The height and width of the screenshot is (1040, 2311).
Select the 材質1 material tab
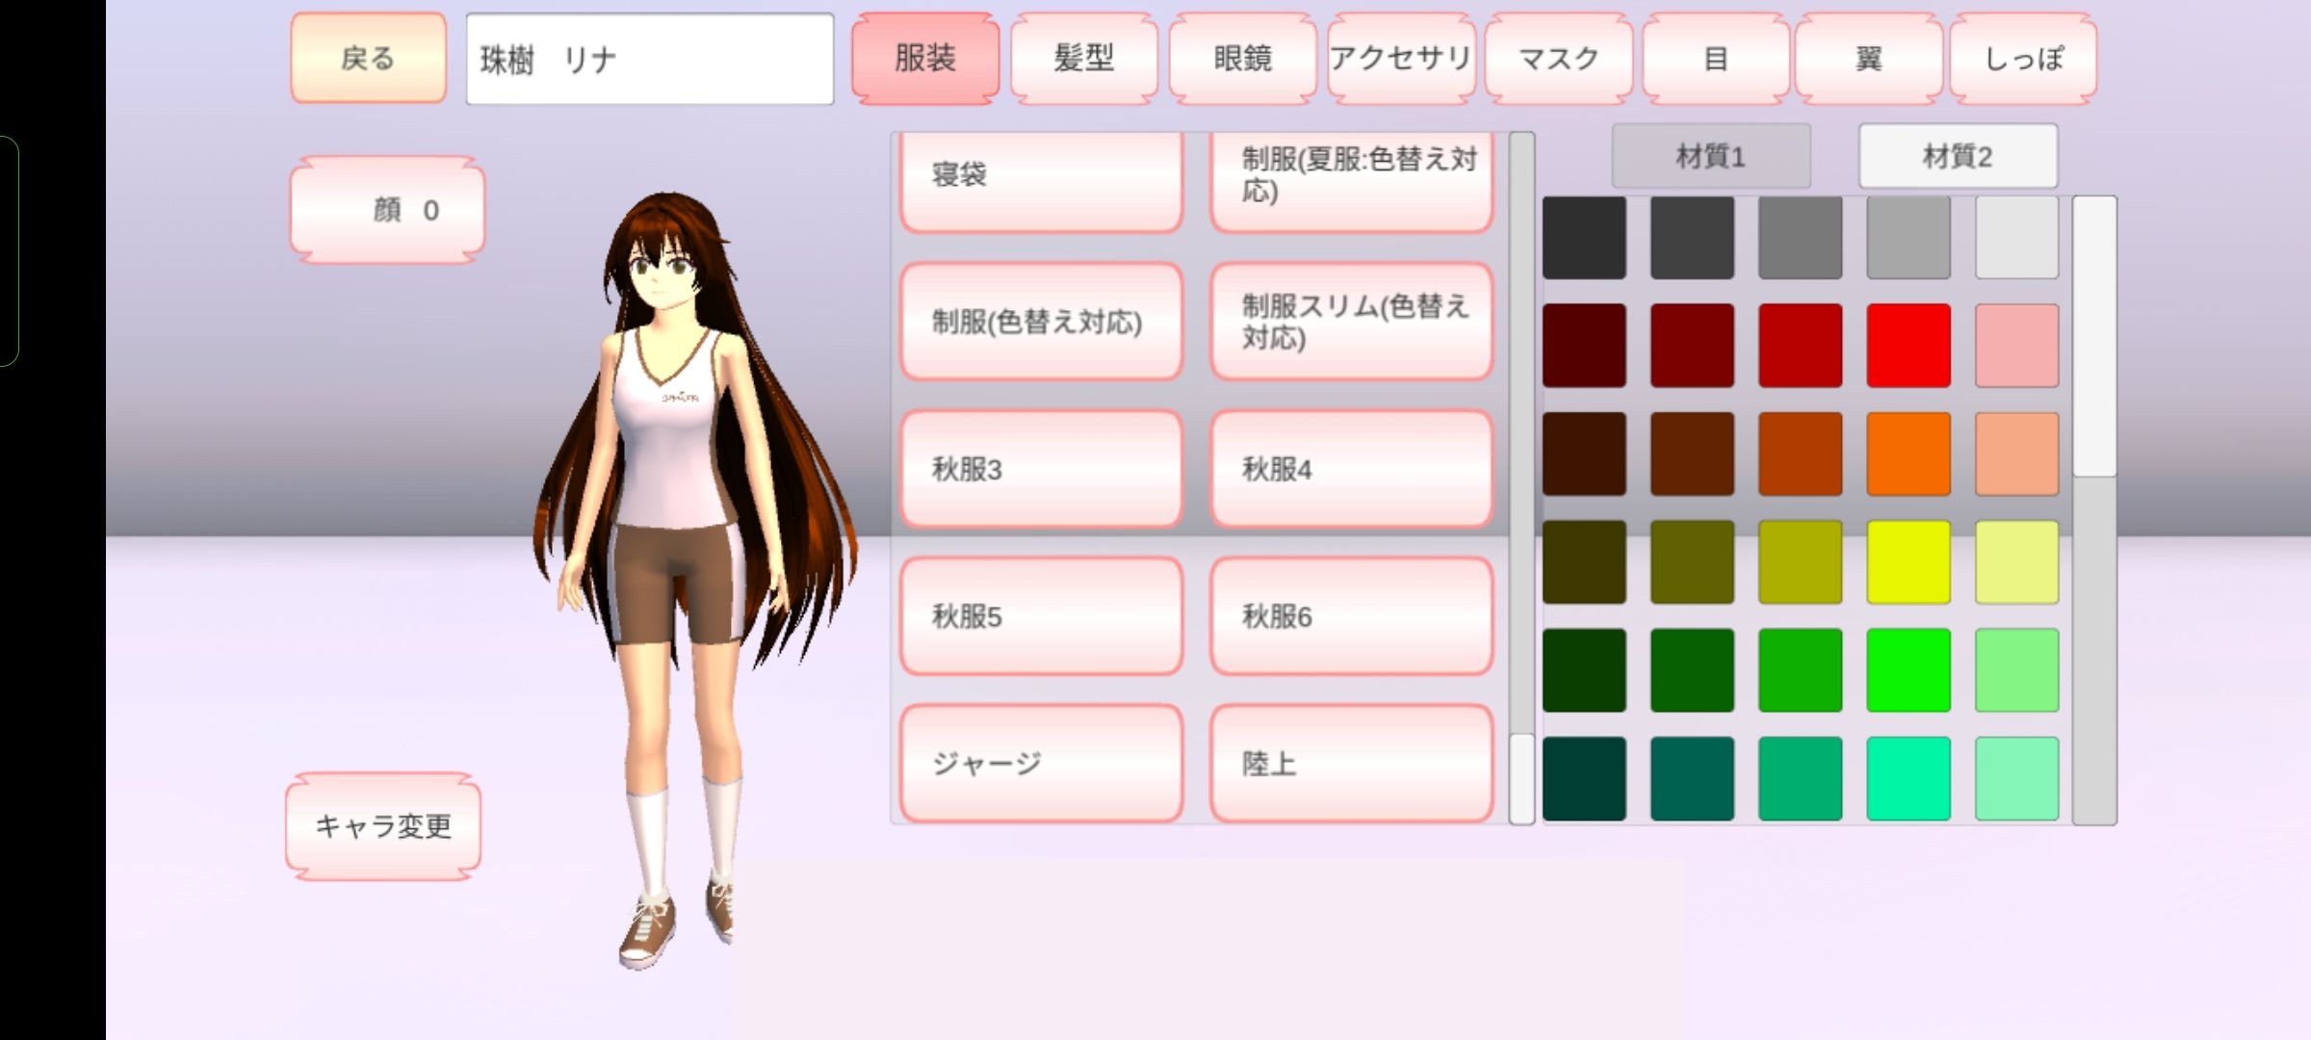1711,156
